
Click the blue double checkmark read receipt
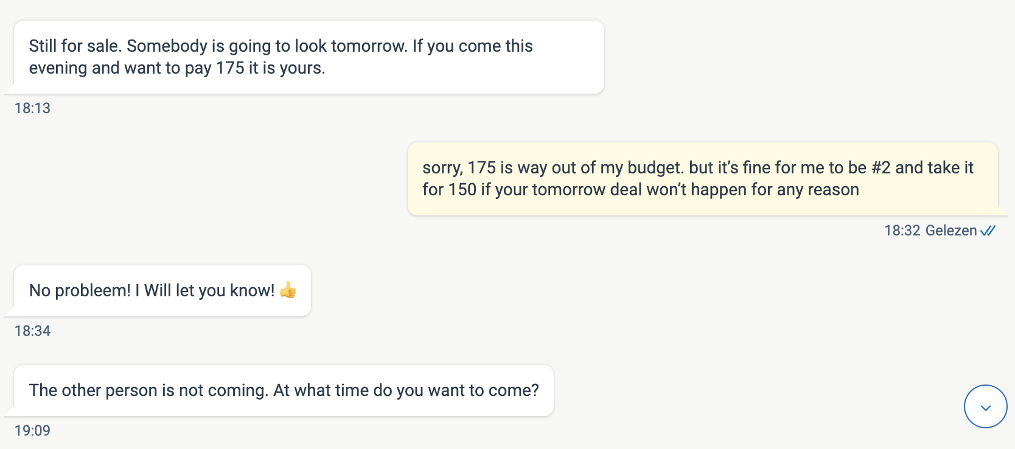point(988,231)
